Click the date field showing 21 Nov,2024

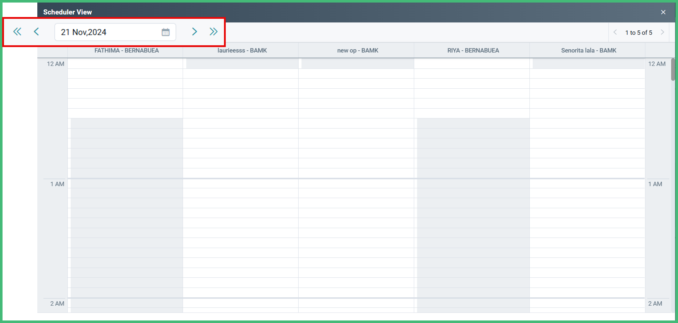point(115,32)
